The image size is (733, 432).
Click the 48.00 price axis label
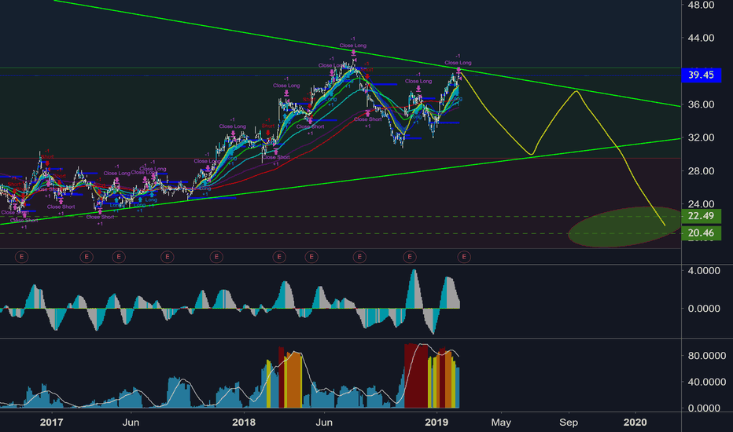(702, 5)
